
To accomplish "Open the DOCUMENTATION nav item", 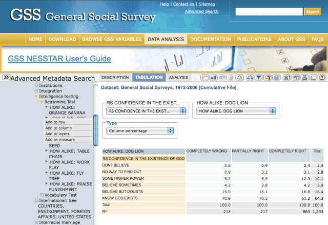I will pos(211,39).
